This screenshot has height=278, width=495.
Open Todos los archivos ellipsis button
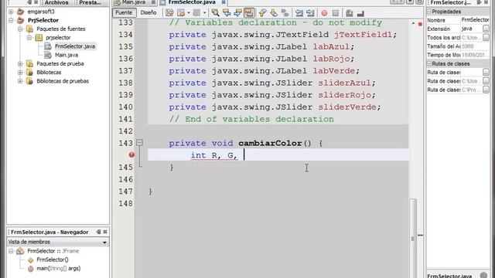click(486, 38)
